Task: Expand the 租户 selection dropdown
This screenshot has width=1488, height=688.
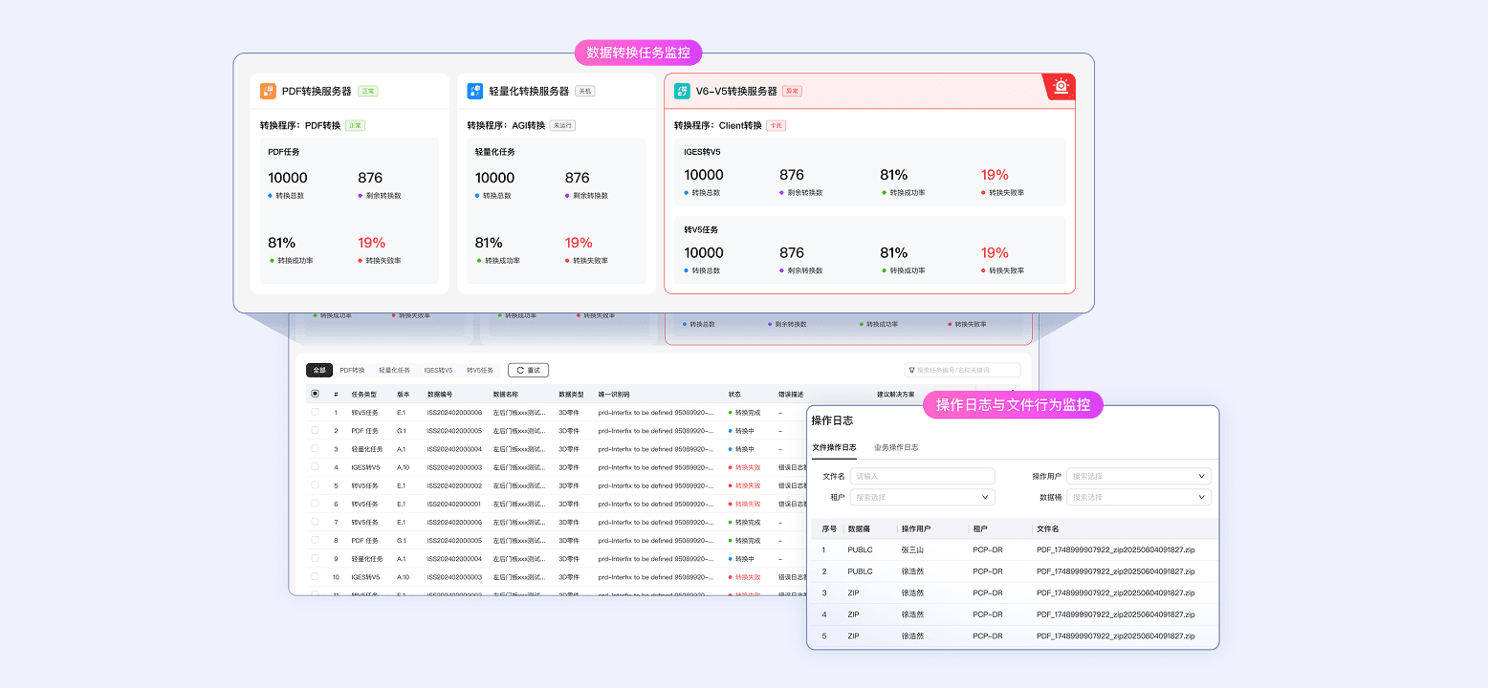Action: click(x=922, y=497)
